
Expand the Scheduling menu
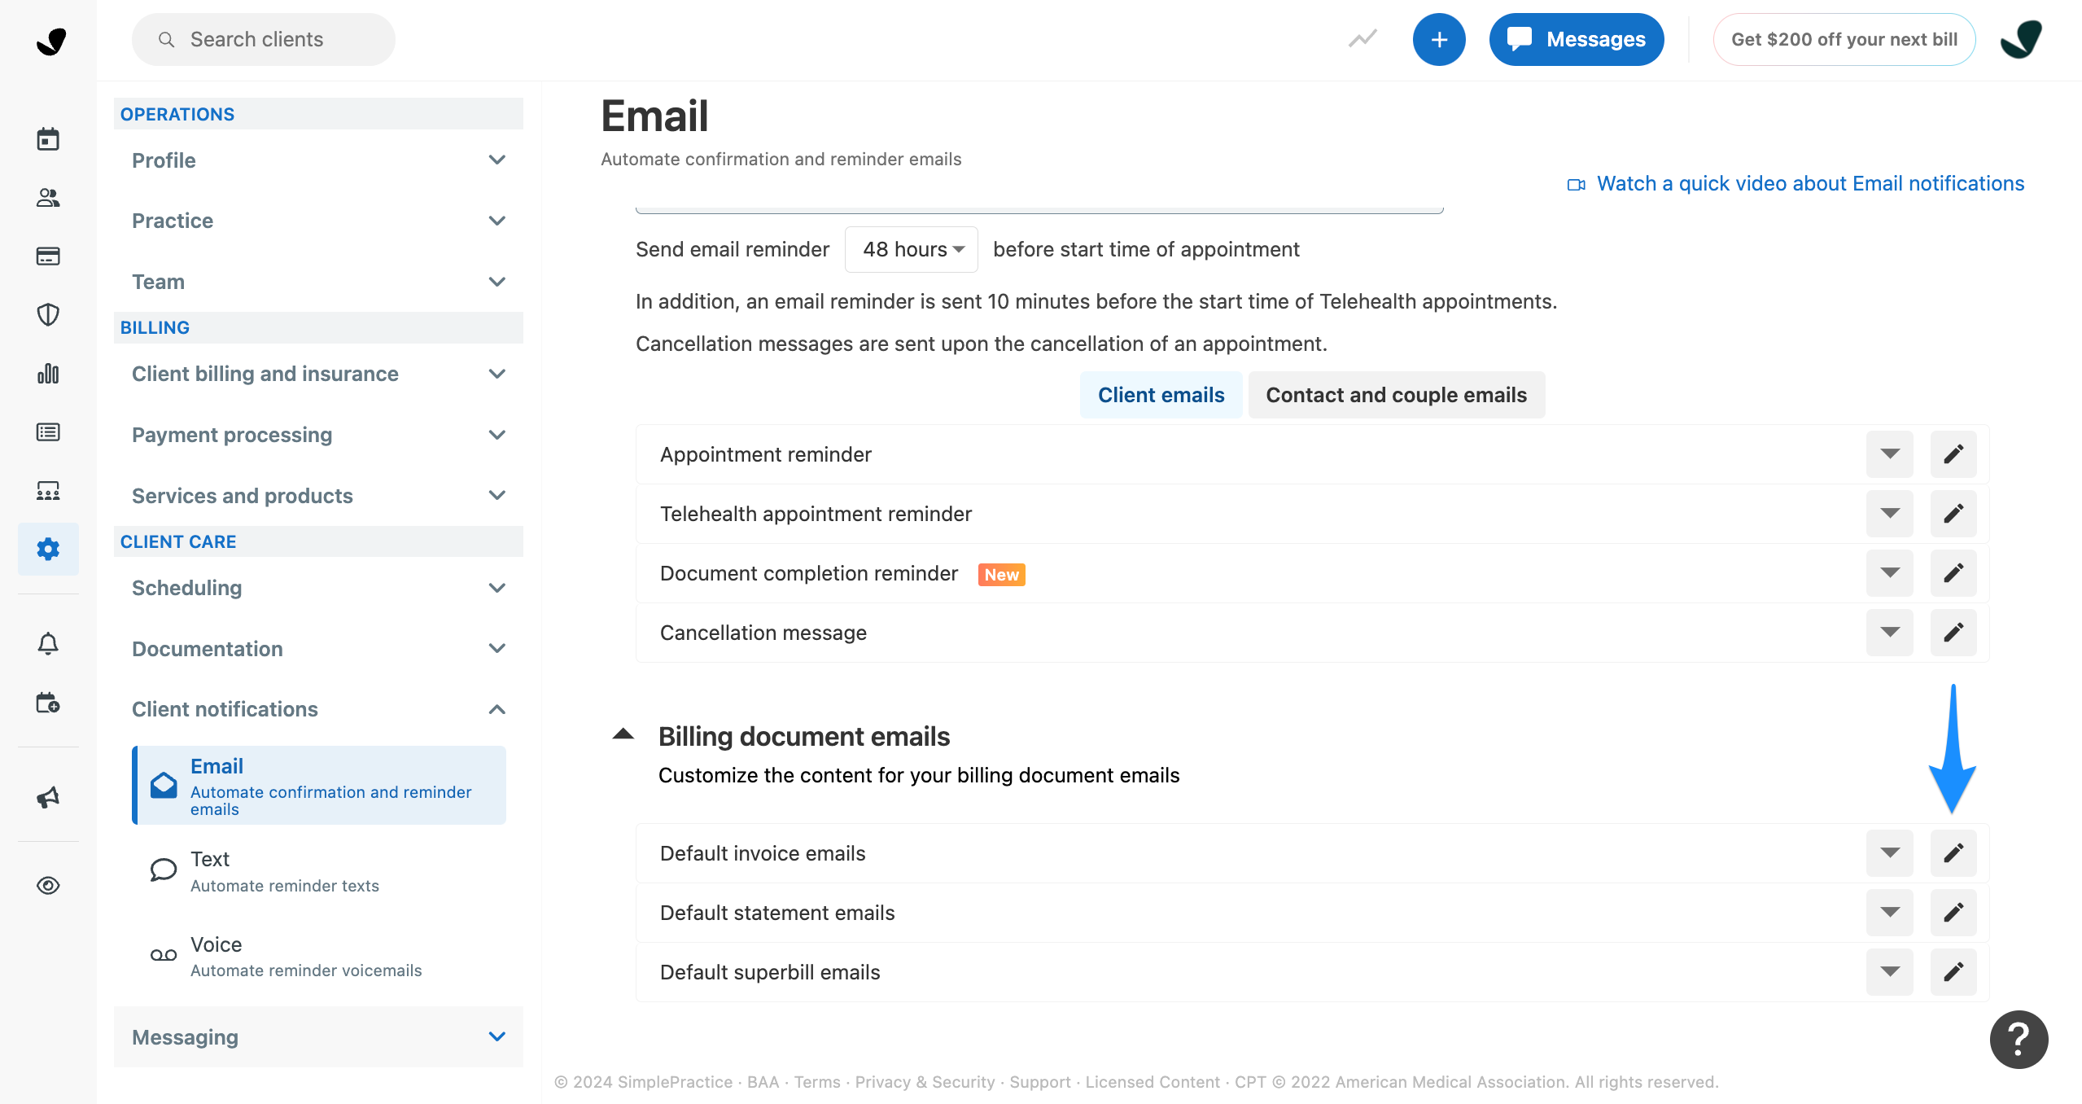click(x=318, y=588)
